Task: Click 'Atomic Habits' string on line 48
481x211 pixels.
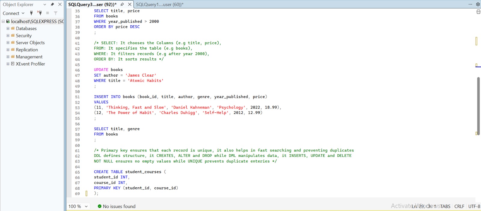Action: tap(146, 81)
